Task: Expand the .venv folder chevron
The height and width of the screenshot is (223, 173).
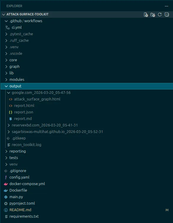Action: pyautogui.click(x=6, y=47)
